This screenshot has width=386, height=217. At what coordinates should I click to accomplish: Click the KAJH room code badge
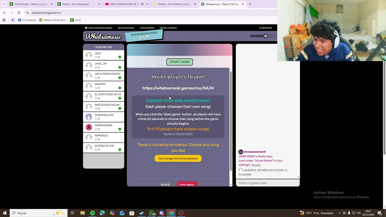(x=144, y=36)
